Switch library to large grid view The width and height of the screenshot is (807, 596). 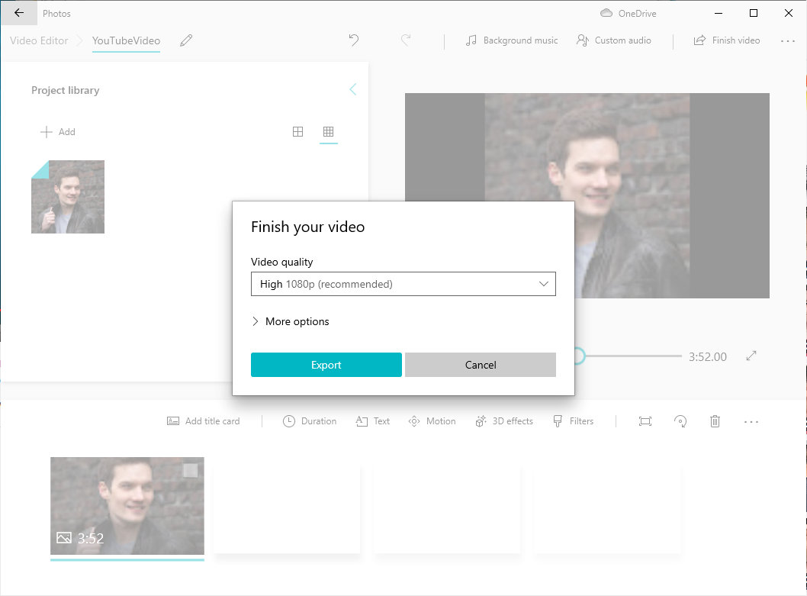pyautogui.click(x=298, y=132)
